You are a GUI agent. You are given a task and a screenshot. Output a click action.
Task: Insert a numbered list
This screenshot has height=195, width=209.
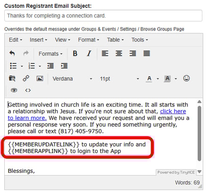[32, 66]
